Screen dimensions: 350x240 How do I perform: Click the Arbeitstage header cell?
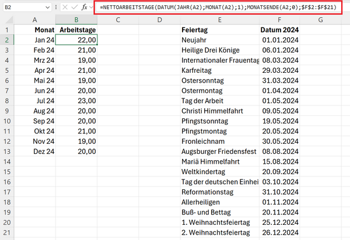point(77,30)
